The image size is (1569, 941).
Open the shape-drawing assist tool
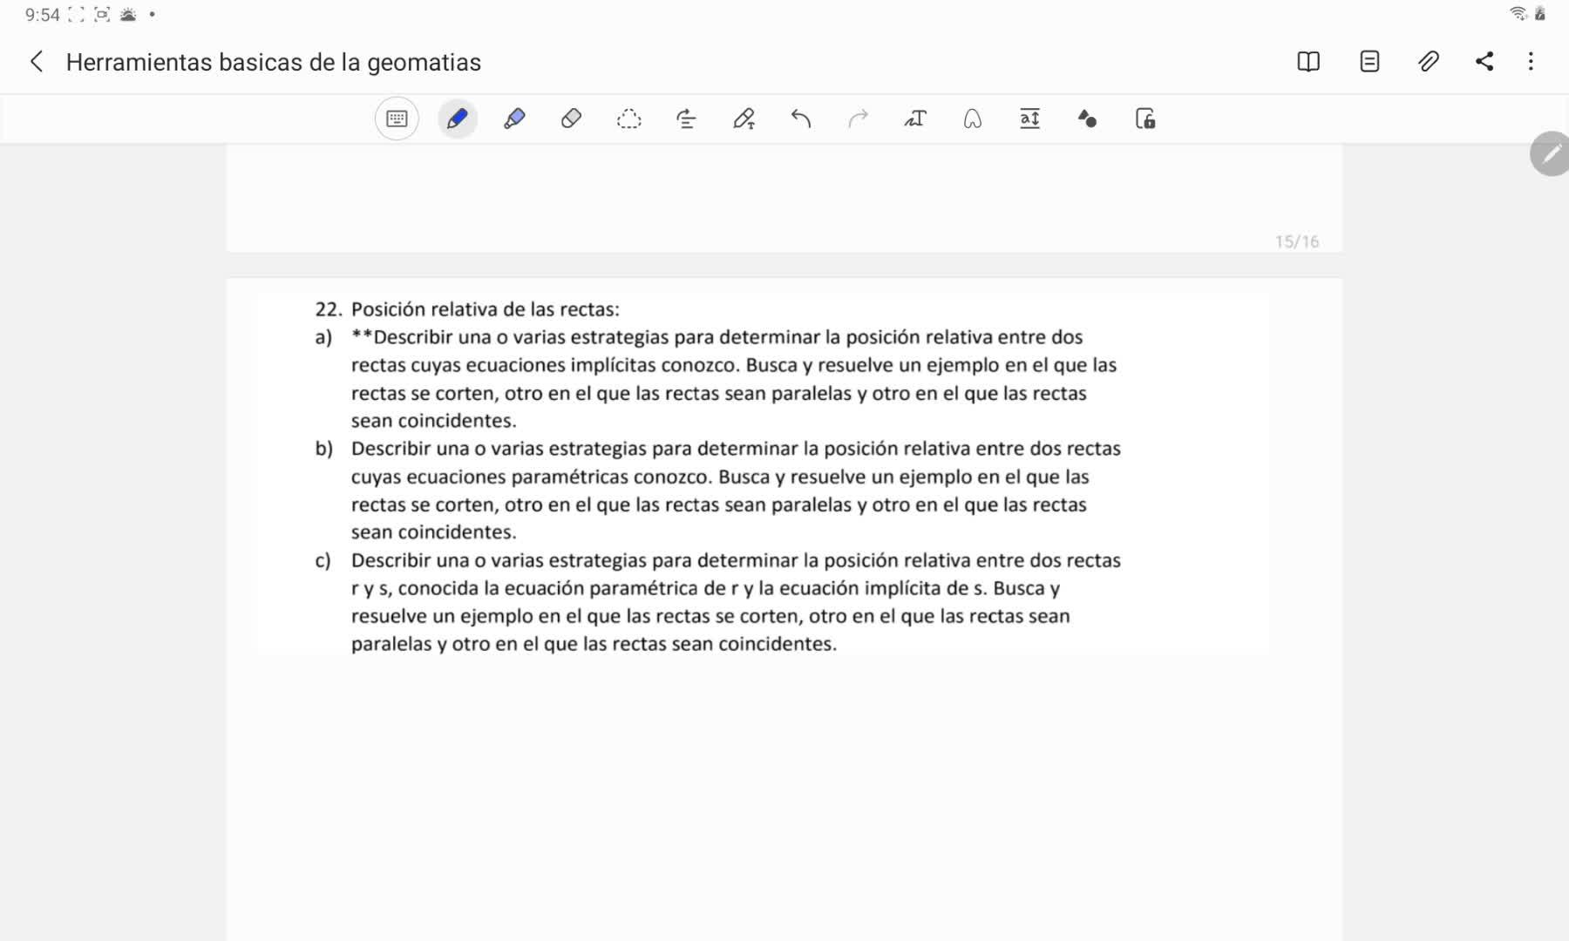[973, 118]
